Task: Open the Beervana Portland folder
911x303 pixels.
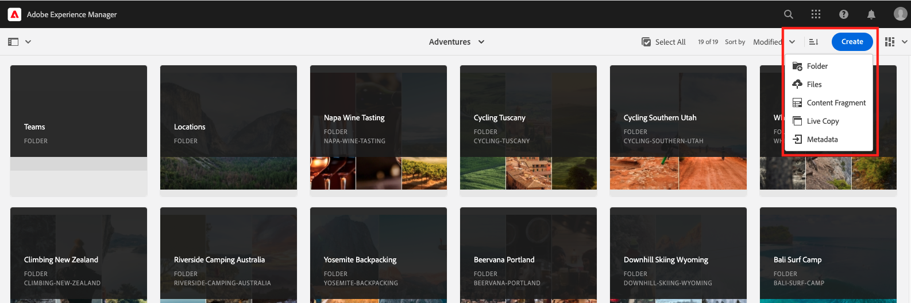Action: pyautogui.click(x=528, y=255)
